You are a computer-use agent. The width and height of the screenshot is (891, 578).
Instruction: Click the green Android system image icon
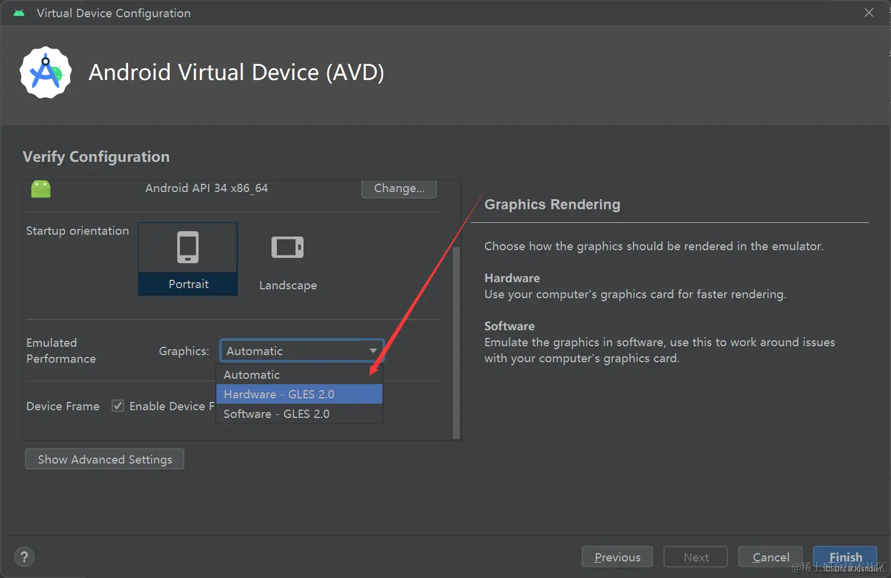tap(41, 189)
